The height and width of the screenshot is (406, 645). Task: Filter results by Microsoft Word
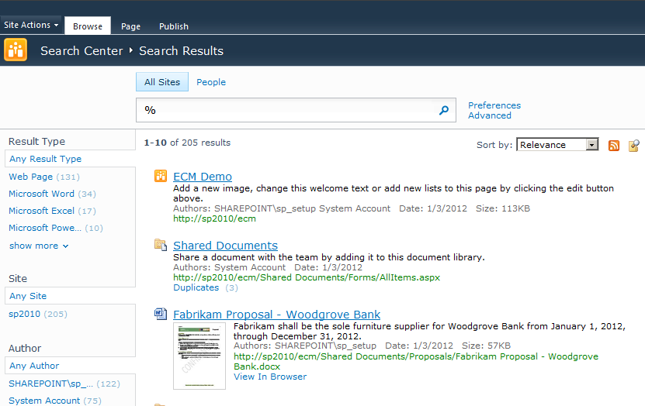pyautogui.click(x=42, y=194)
